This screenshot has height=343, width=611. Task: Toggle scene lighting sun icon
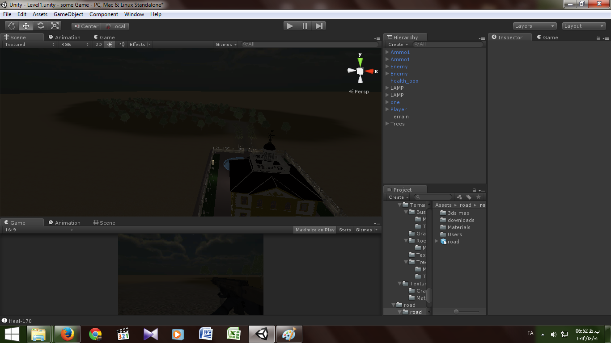110,44
